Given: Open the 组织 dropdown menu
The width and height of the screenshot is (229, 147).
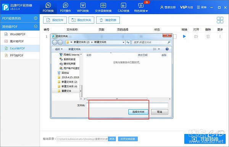Looking at the screenshot, I should coord(59,49).
